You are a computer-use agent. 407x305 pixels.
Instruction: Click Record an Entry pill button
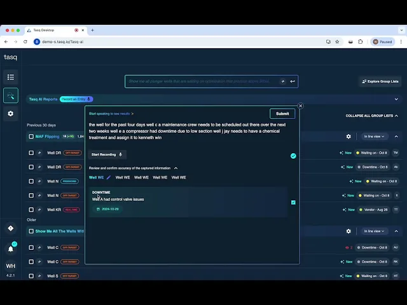76,99
